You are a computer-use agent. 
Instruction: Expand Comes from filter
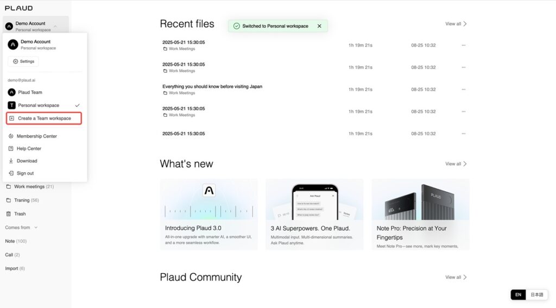tap(21, 228)
